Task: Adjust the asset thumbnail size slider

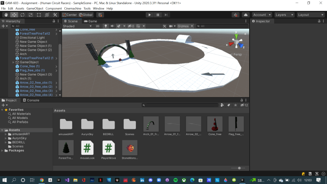Action: pyautogui.click(x=239, y=168)
